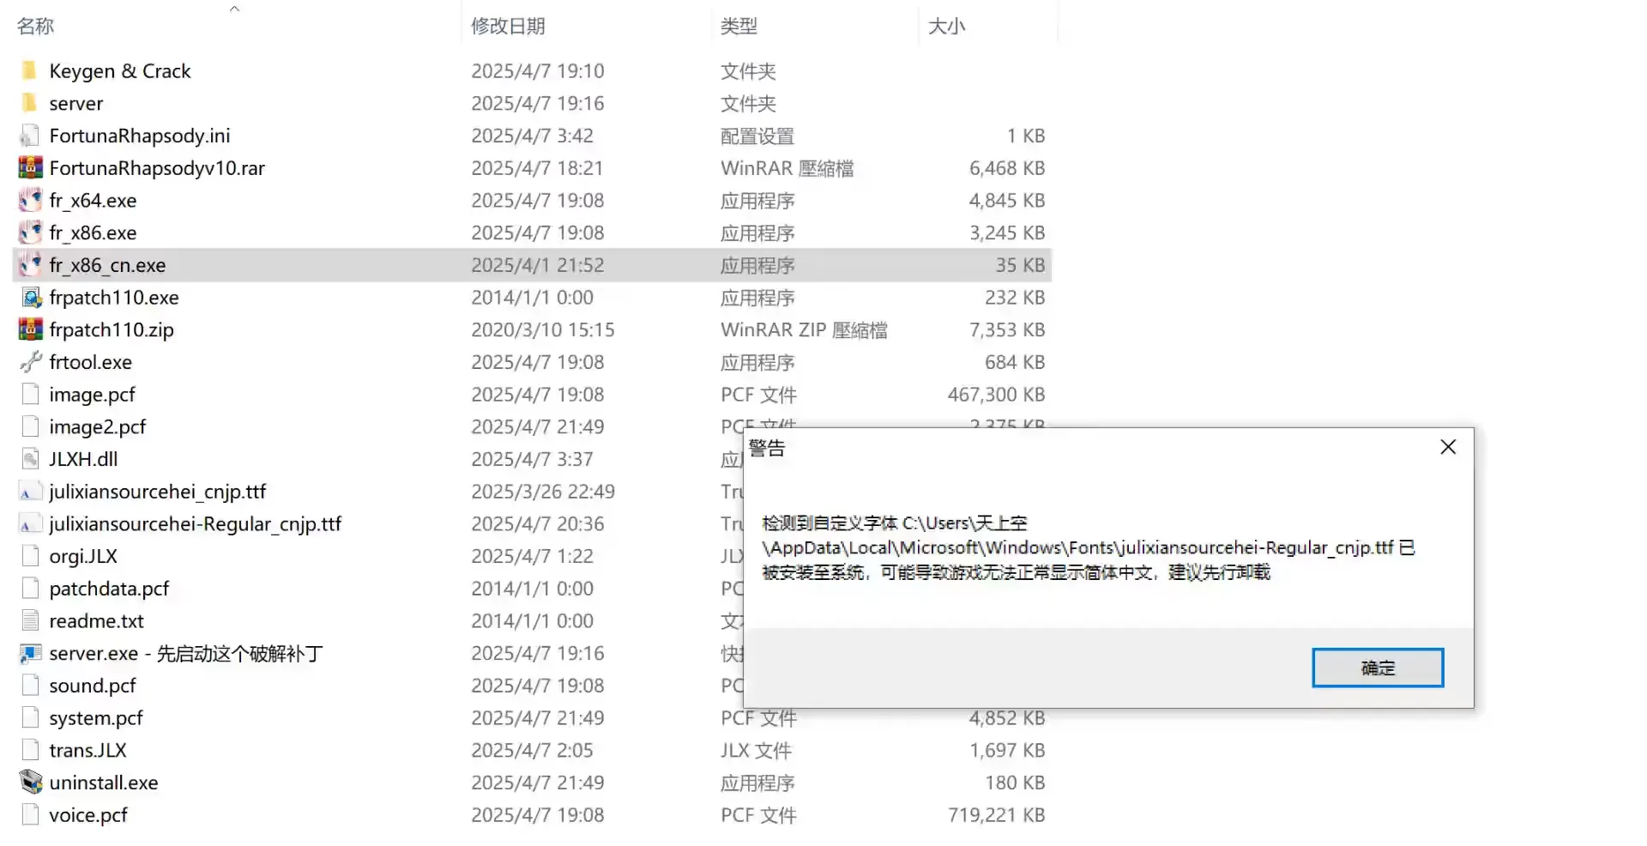This screenshot has width=1647, height=846.
Task: Click the 467,300 KB size of image.pcf
Action: point(996,395)
